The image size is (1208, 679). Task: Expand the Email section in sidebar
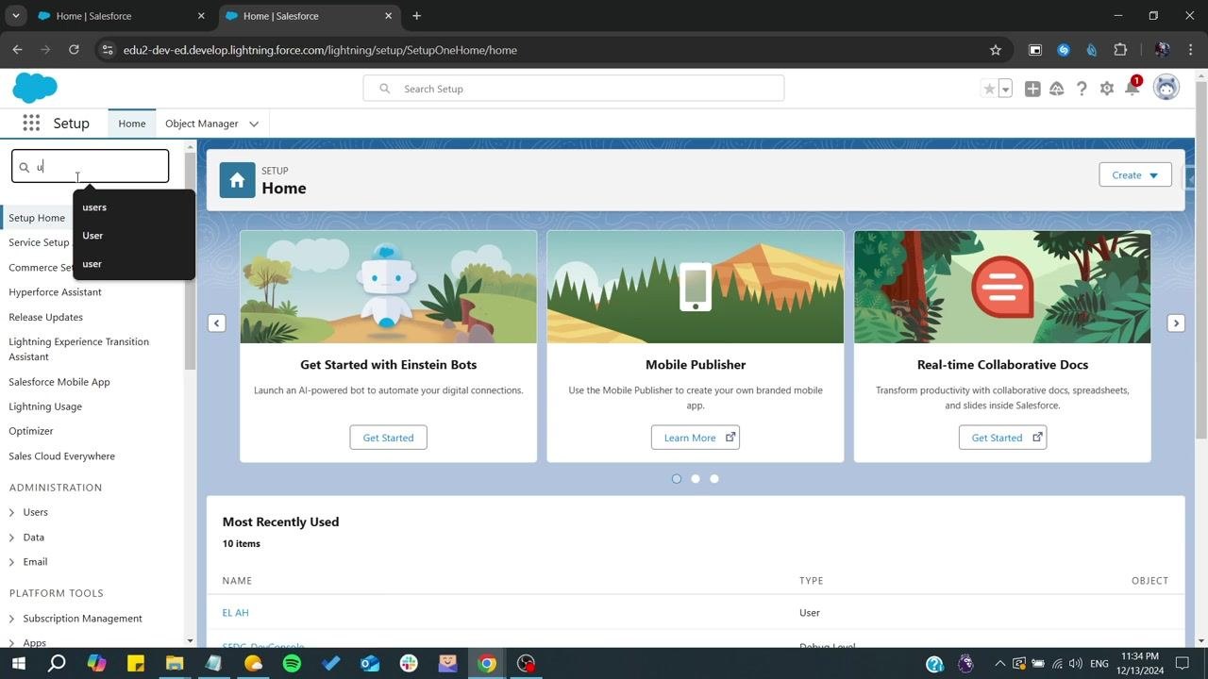(x=11, y=562)
